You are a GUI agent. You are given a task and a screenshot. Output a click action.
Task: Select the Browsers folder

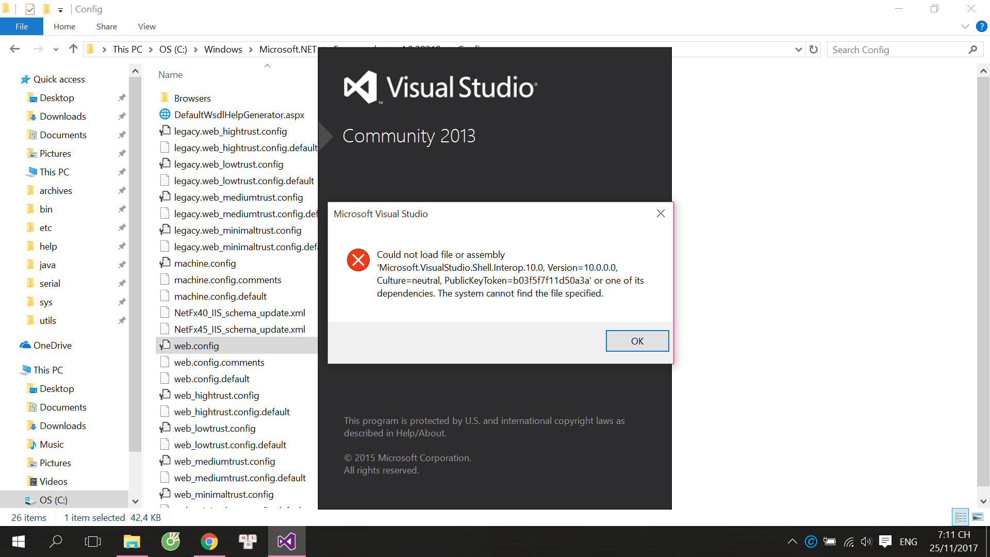point(192,98)
